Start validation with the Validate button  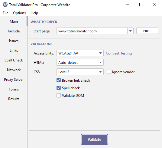click(94, 139)
